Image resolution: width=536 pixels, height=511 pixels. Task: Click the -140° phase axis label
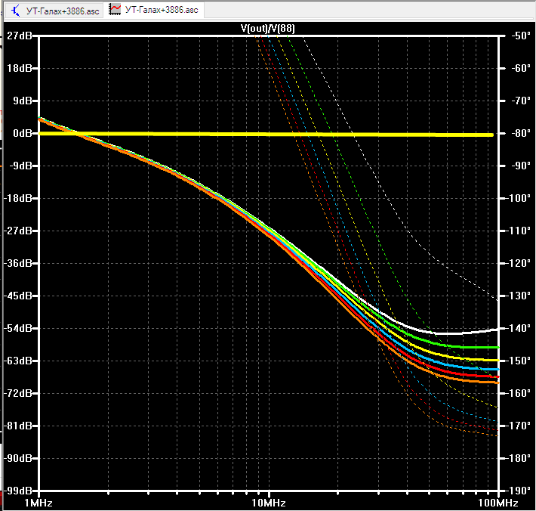click(x=519, y=328)
